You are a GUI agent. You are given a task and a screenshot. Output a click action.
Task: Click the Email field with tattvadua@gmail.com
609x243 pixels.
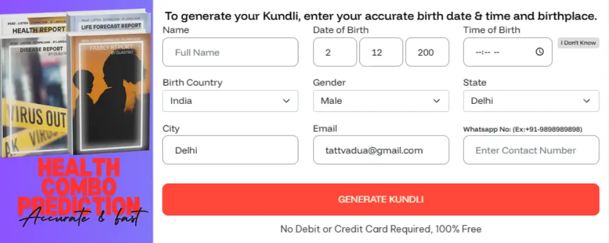click(x=381, y=150)
